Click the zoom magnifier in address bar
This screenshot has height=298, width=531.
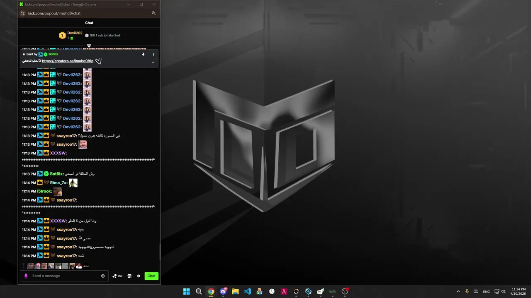coord(153,13)
